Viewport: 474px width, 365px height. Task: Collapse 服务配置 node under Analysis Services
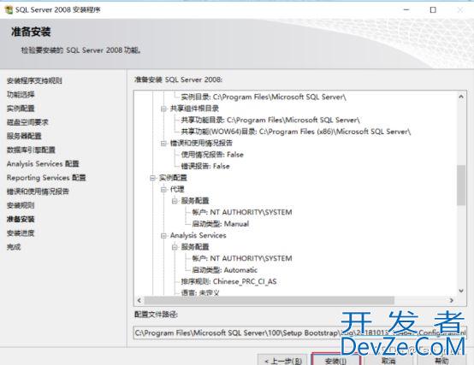coord(175,247)
